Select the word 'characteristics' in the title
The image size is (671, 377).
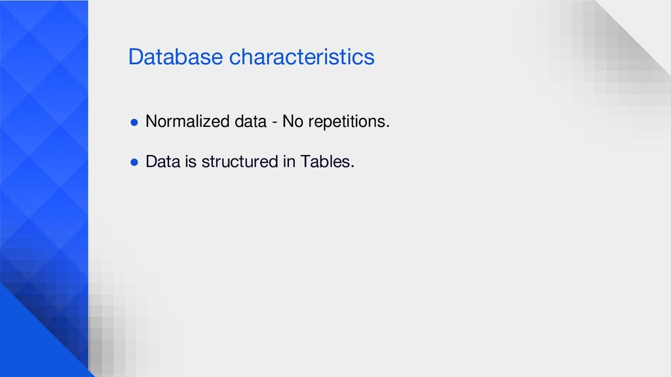pos(301,57)
